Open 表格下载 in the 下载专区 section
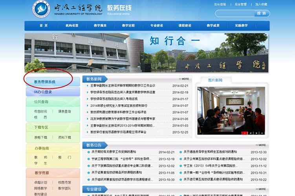 (40, 137)
